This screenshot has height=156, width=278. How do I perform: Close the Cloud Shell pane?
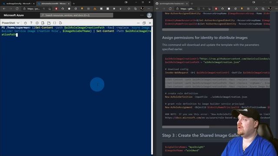point(150,23)
